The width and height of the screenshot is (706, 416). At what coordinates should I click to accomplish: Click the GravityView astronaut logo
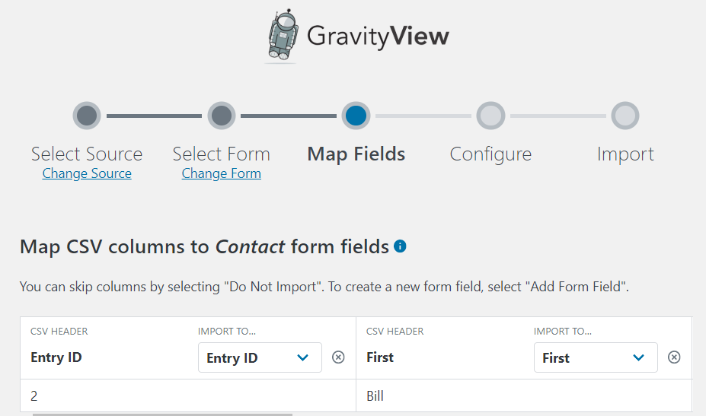pos(283,35)
